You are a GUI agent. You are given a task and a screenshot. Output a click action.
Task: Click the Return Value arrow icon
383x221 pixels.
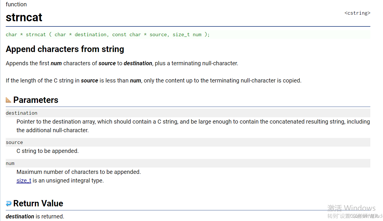[9, 203]
